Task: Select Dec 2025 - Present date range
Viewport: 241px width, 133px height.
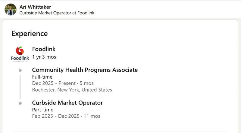Action: (54, 83)
